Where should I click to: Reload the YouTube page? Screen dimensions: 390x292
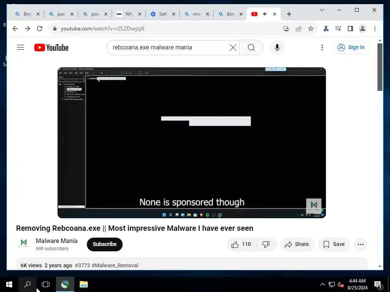coord(40,29)
